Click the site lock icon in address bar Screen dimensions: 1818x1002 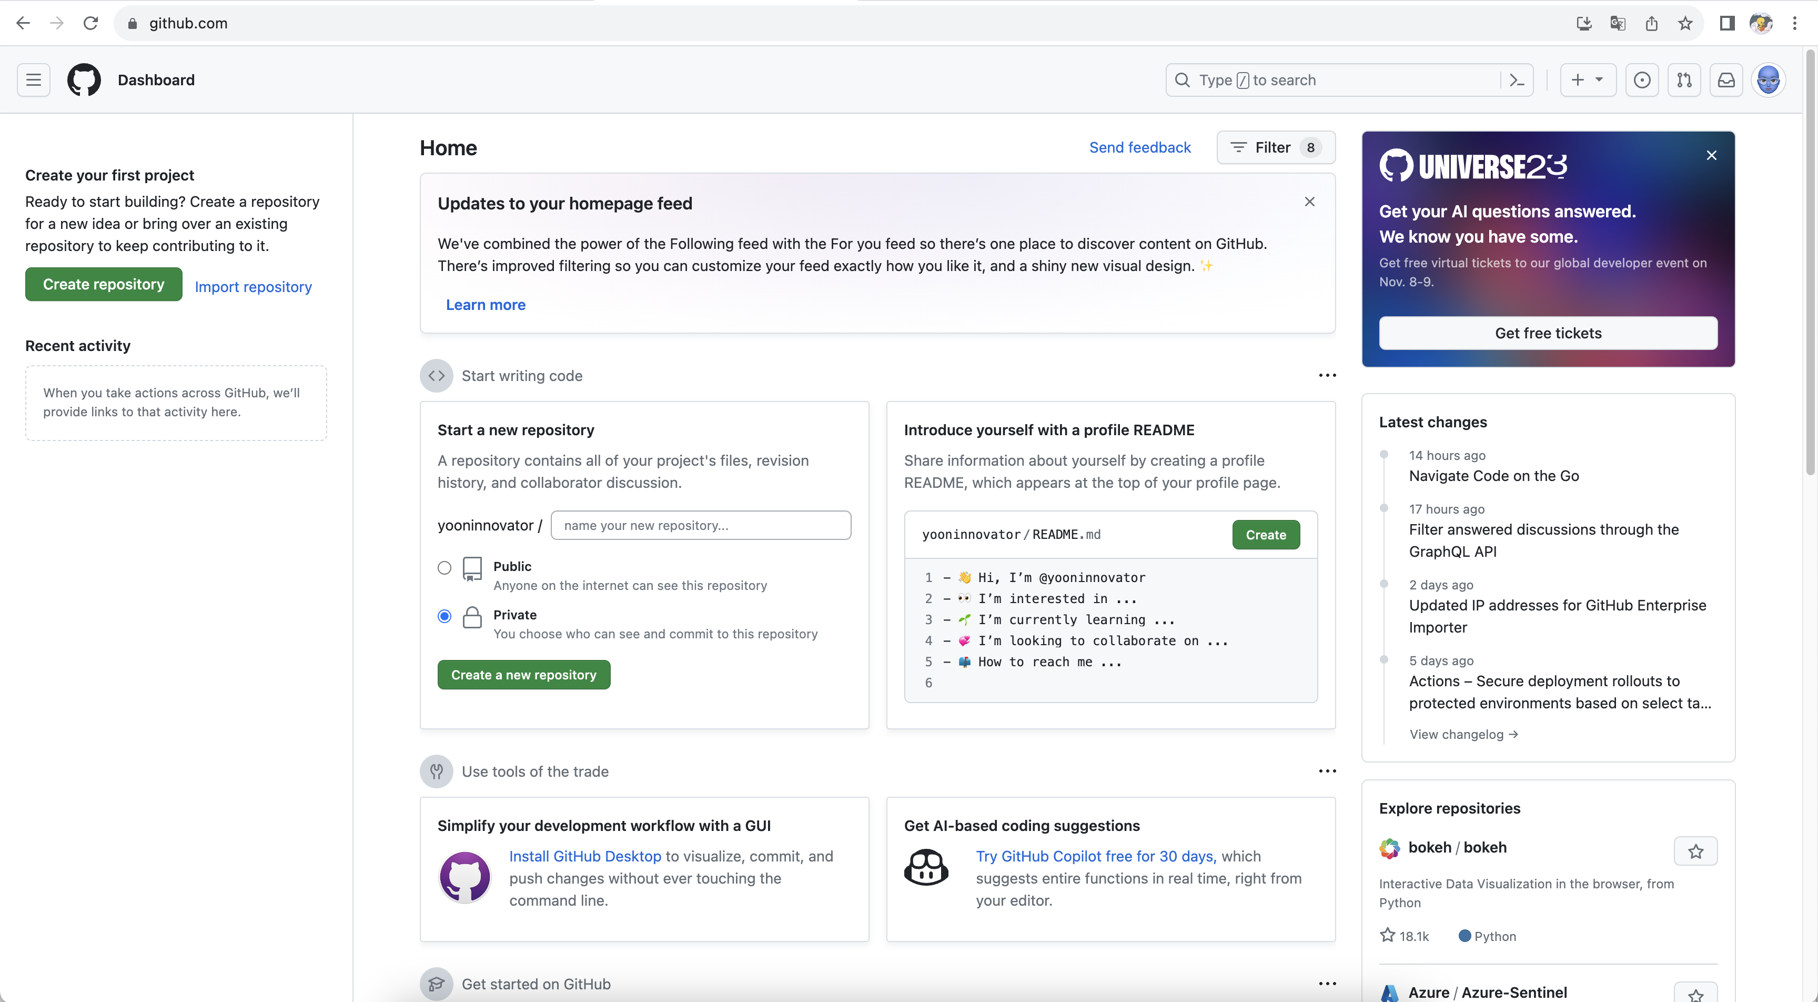(x=133, y=23)
